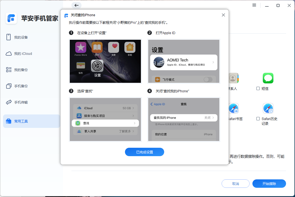Click the 联系人 contacts icon
295x197 pixels.
[x=233, y=78]
